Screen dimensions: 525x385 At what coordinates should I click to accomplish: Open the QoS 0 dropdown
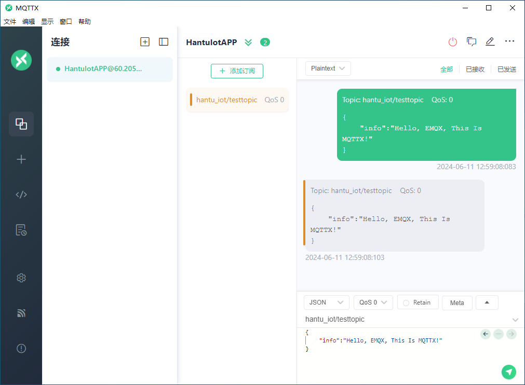(x=373, y=302)
